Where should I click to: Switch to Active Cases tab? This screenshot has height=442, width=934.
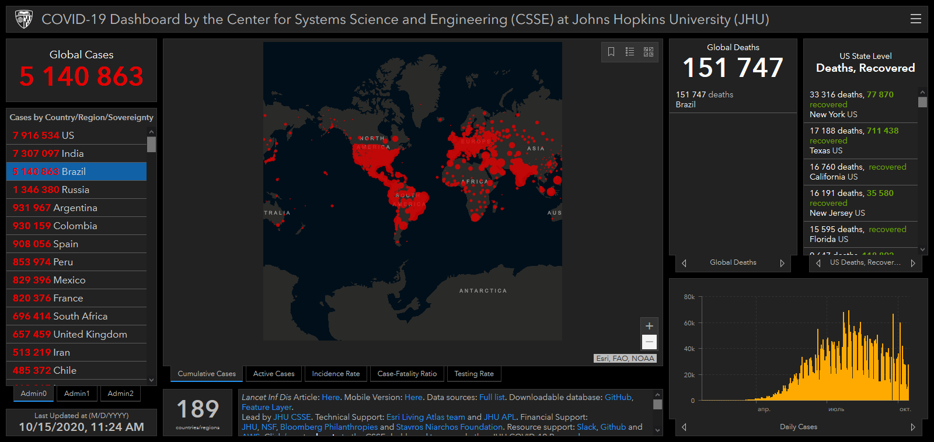tap(274, 374)
